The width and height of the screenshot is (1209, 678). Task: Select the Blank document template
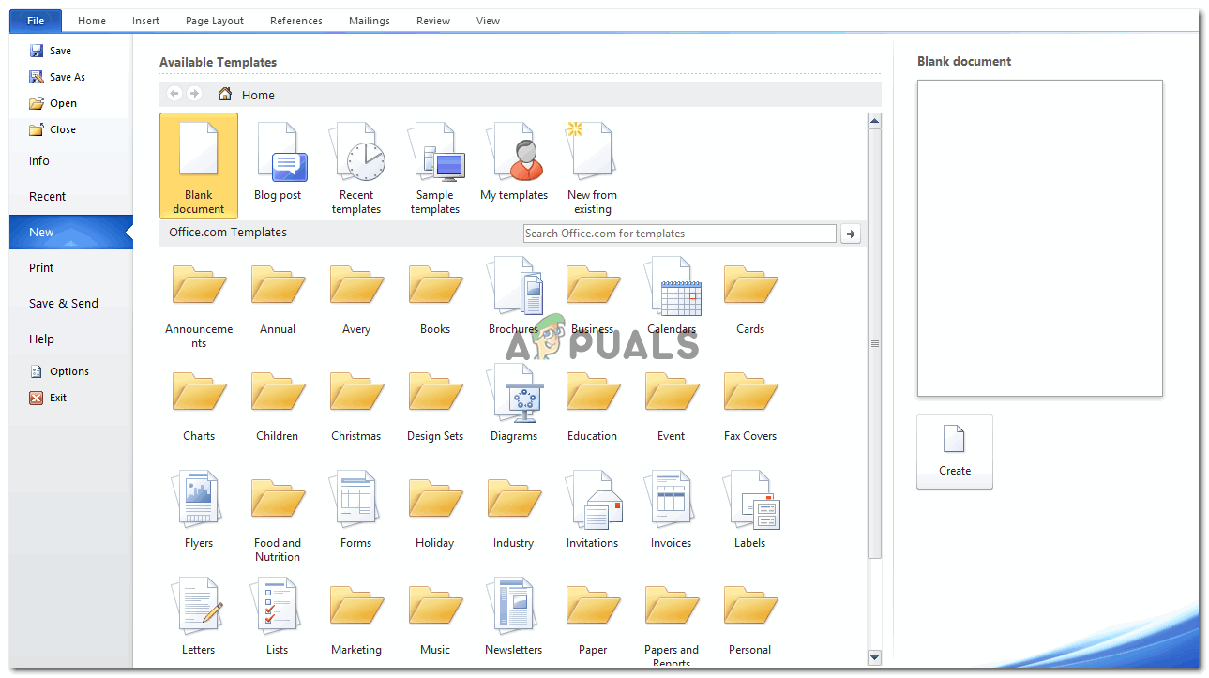198,165
